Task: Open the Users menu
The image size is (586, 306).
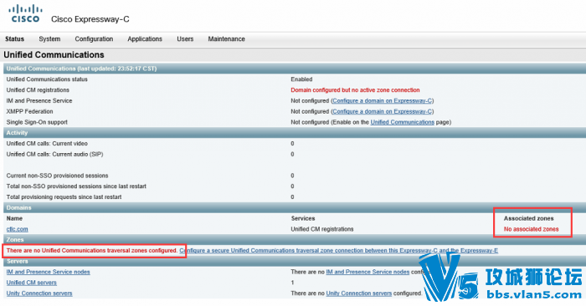Action: 185,38
